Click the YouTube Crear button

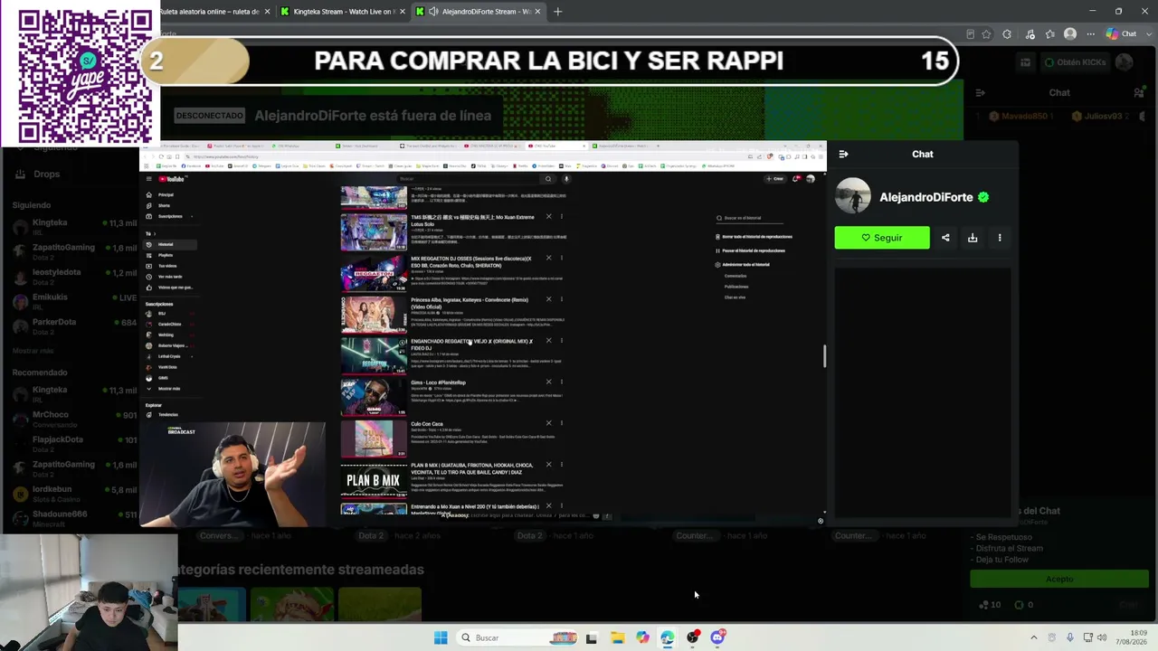click(774, 179)
